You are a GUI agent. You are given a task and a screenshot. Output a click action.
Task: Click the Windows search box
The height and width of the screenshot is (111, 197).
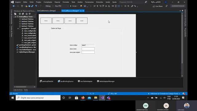[x=38, y=98]
